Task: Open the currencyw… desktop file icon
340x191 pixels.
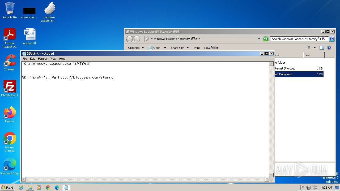Action: pyautogui.click(x=29, y=13)
